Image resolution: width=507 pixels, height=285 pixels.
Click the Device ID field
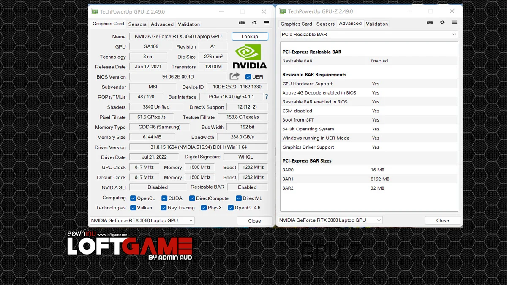click(237, 87)
